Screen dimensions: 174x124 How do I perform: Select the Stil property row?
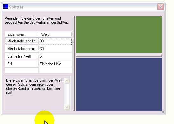click(38, 64)
